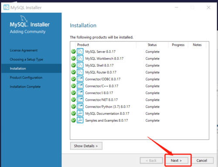Select Choosing a Setup Type step
218x167 pixels.
pos(26,59)
